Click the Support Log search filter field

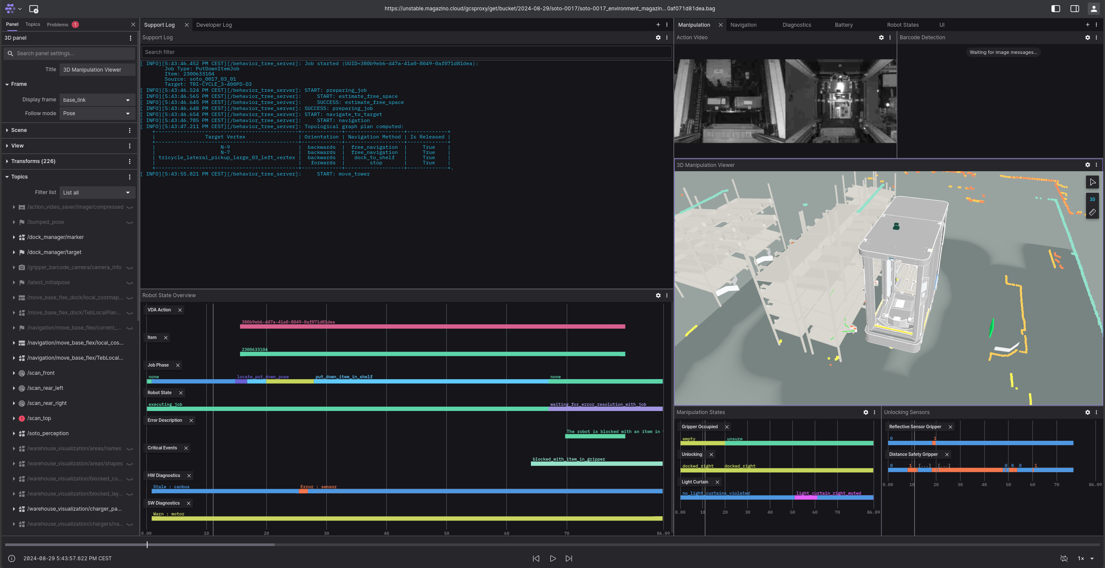pyautogui.click(x=406, y=52)
